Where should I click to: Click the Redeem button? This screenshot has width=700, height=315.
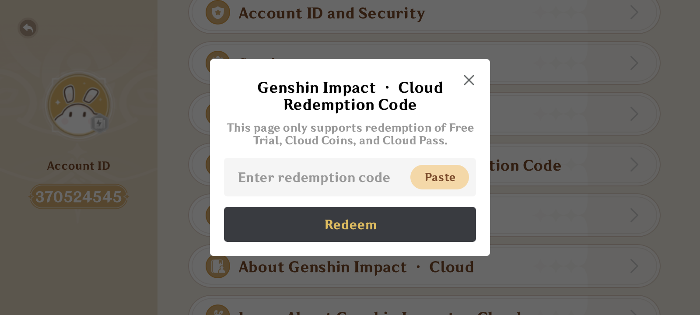(x=350, y=224)
